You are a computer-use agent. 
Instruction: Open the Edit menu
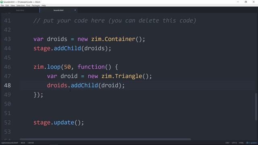[x=7, y=5]
